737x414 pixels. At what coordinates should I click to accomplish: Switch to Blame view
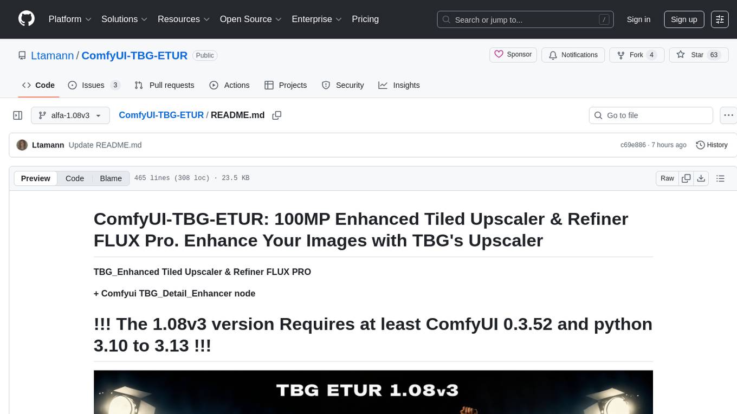[111, 178]
